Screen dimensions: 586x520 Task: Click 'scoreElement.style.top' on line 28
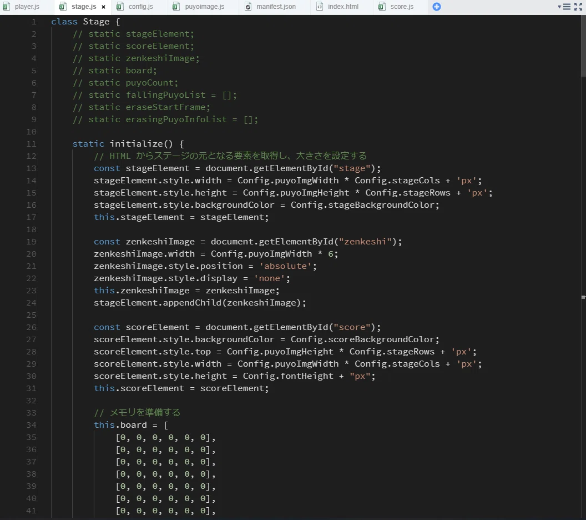point(152,352)
